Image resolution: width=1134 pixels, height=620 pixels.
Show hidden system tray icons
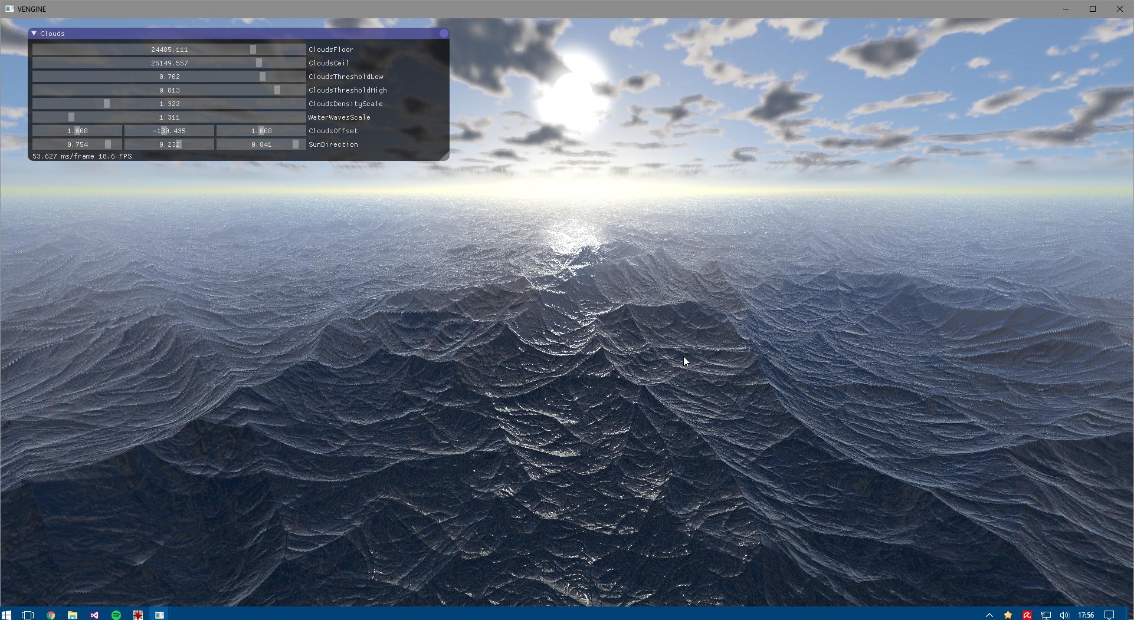[x=989, y=615]
